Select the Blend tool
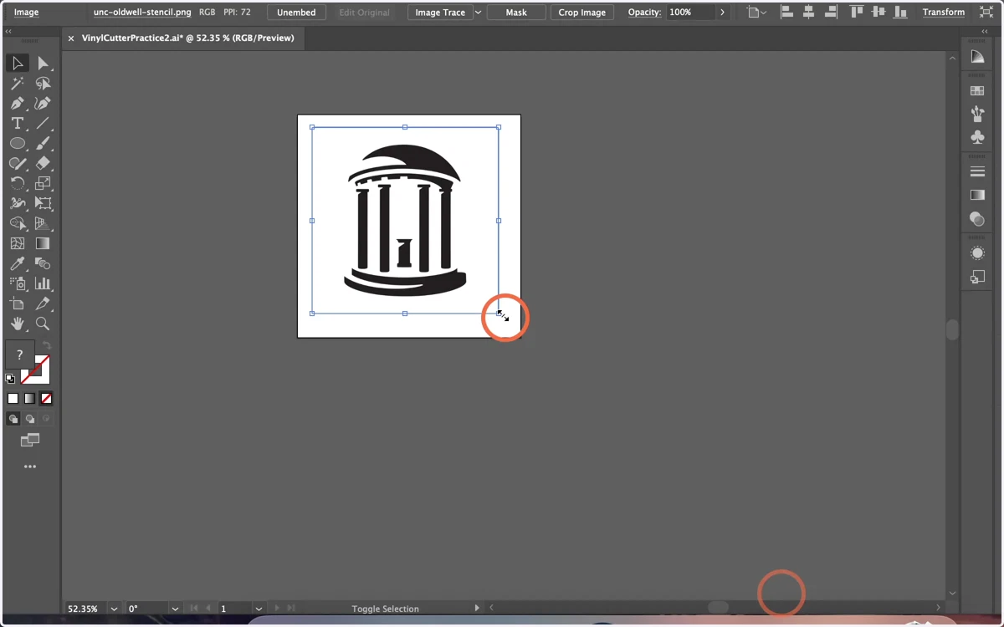 pos(43,264)
